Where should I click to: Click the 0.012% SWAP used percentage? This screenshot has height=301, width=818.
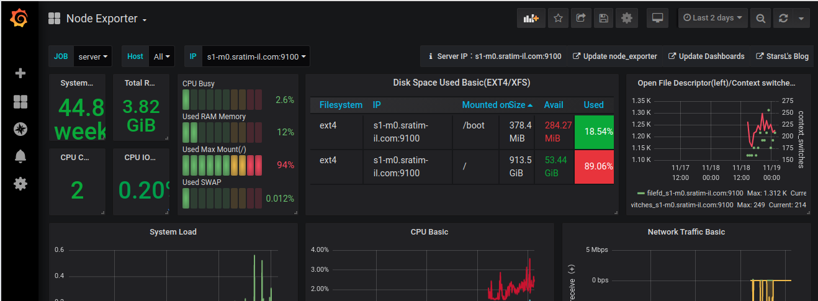pos(280,199)
